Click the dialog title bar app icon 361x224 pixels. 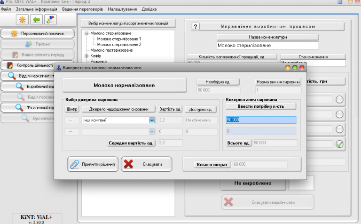(59, 68)
